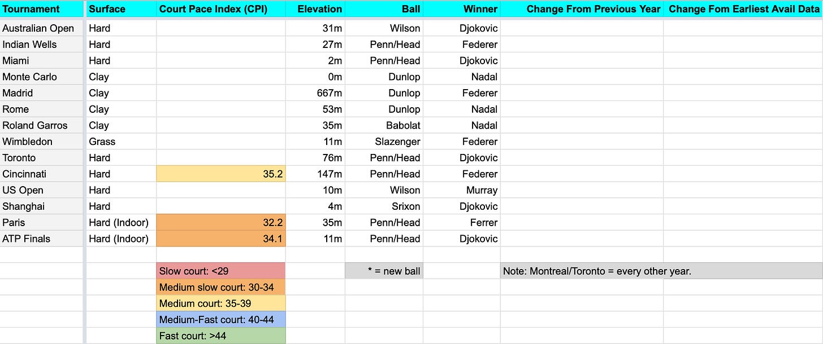The image size is (823, 344).
Task: Select the new ball footnote cell
Action: (384, 271)
